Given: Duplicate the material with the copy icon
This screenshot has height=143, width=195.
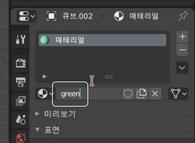Looking at the screenshot, I should coord(142,94).
